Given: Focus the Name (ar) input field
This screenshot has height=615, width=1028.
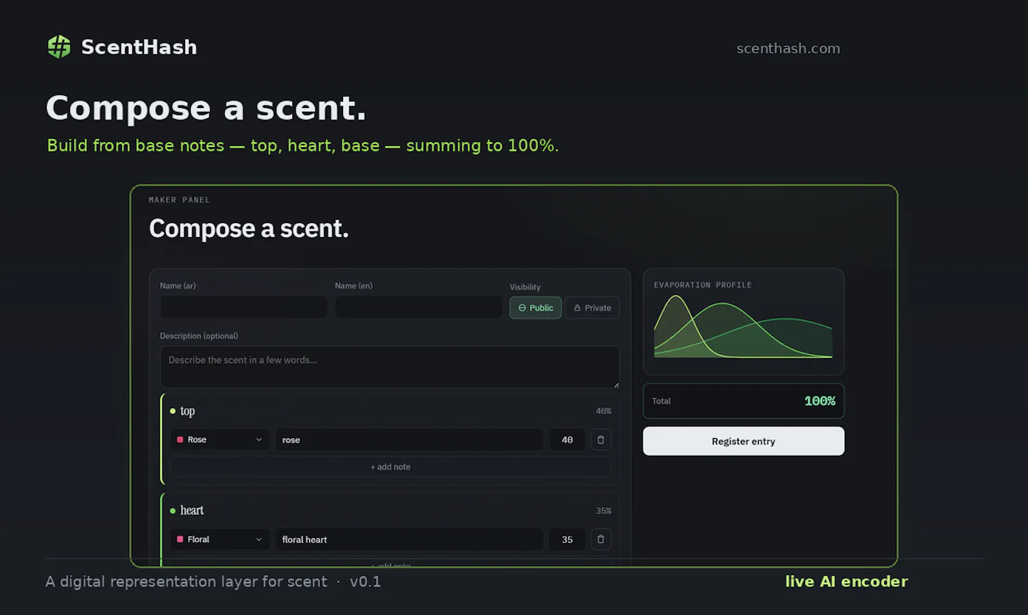Looking at the screenshot, I should [x=244, y=307].
